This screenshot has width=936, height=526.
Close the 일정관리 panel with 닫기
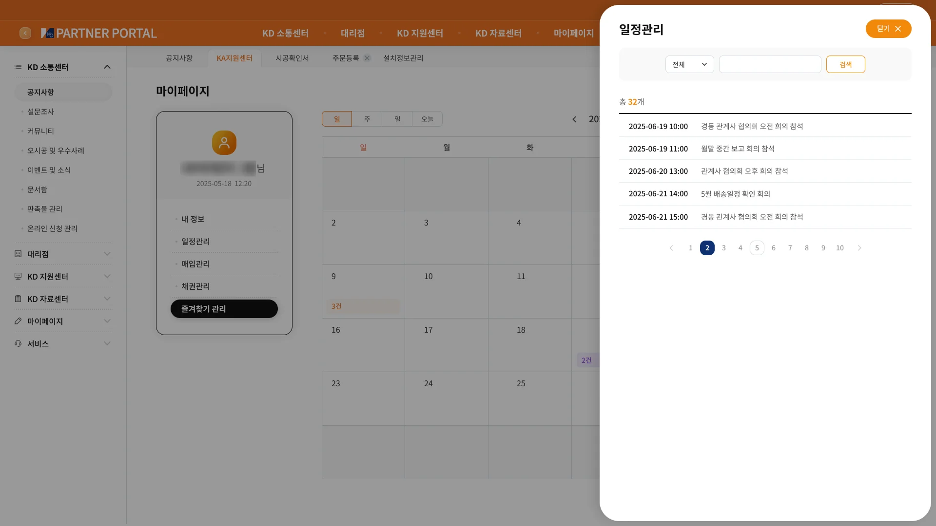(888, 29)
